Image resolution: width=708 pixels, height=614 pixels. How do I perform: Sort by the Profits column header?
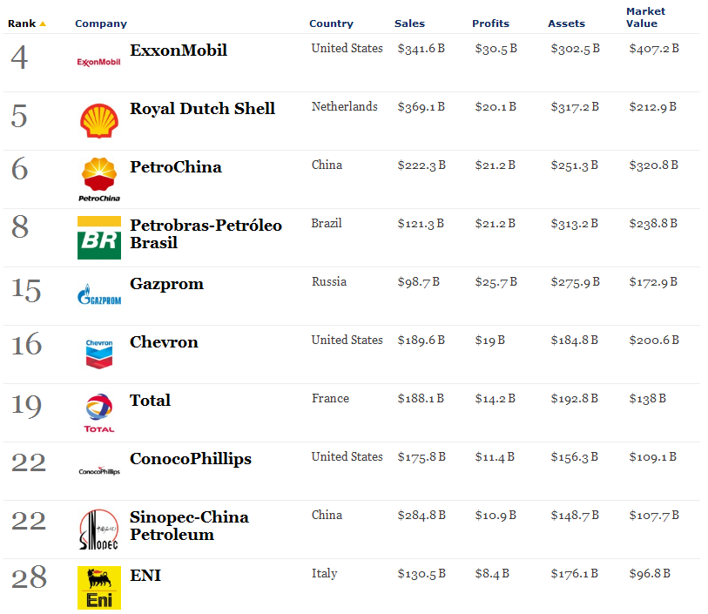[490, 24]
